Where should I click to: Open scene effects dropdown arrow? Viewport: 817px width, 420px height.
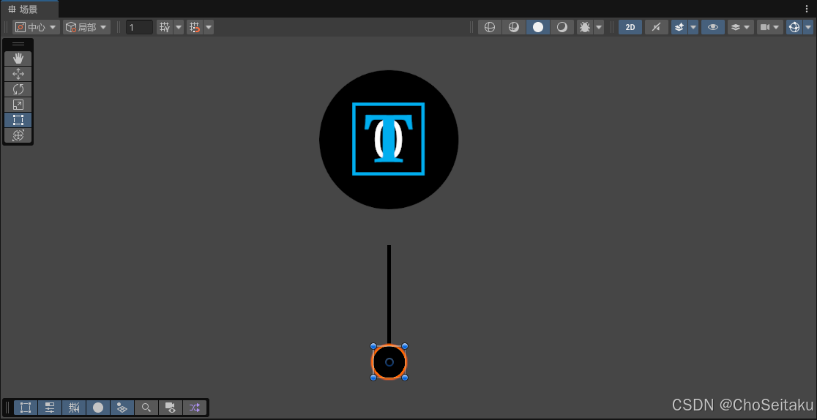click(693, 27)
